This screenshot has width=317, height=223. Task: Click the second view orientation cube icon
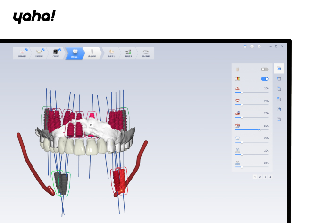point(279,79)
